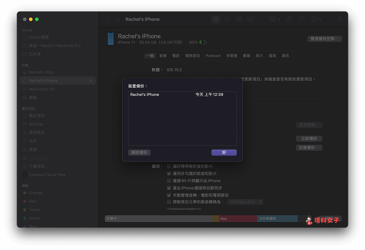The height and width of the screenshot is (250, 365).
Task: Click the Share icon in toolbar
Action: pos(289,19)
